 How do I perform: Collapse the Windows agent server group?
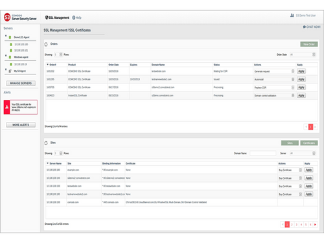point(6,56)
